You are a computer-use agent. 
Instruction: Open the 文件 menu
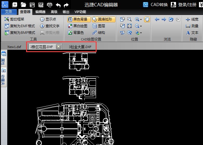[9, 12]
